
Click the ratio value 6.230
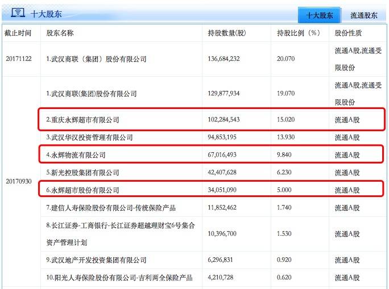pos(284,173)
